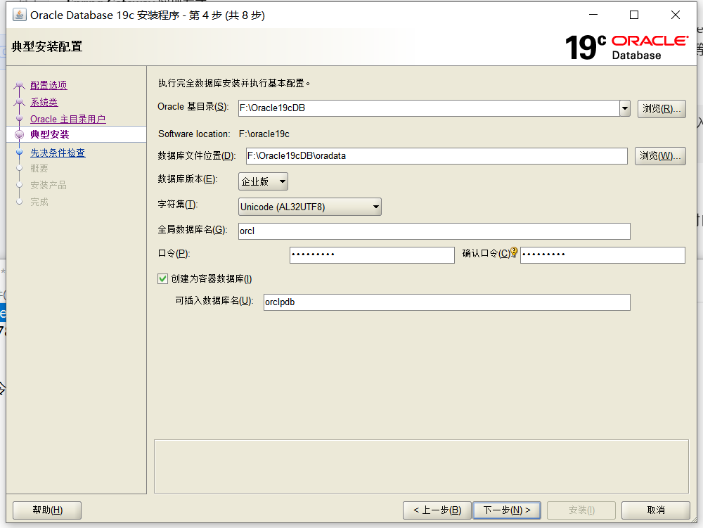Expand the 字符集 Unicode (AL32UTF8) dropdown
Screen dimensions: 703x528
point(310,207)
